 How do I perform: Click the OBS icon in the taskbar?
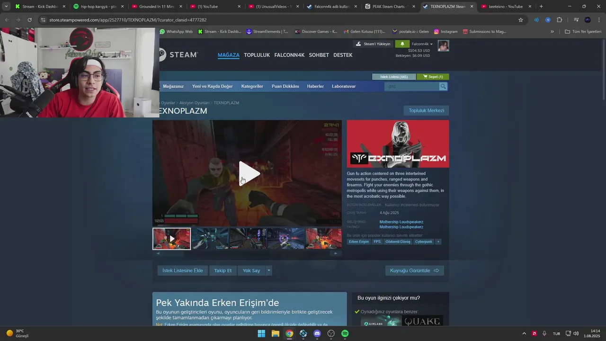pos(331,333)
